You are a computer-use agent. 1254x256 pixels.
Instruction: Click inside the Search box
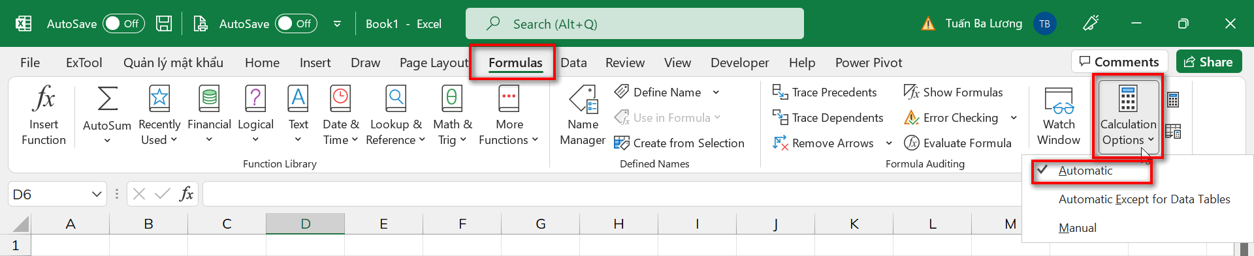pyautogui.click(x=634, y=24)
